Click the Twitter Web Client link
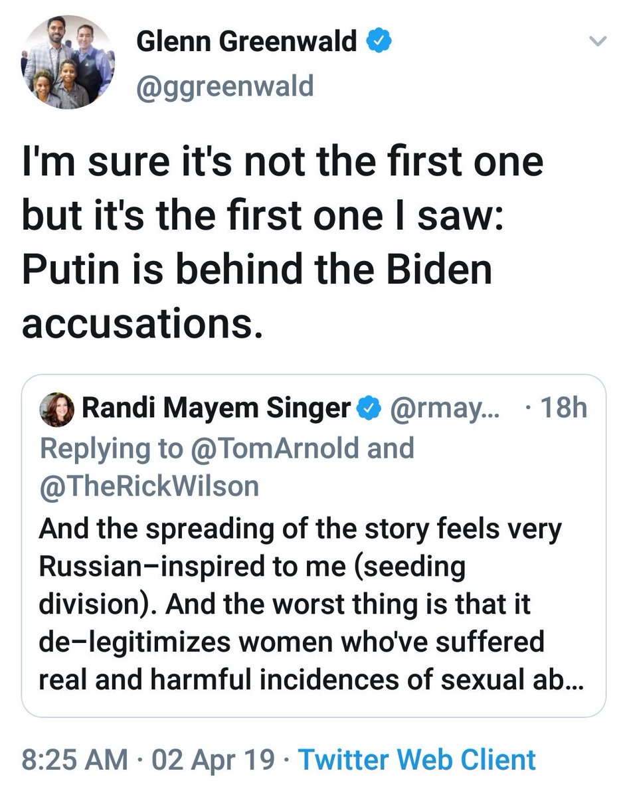 (416, 759)
